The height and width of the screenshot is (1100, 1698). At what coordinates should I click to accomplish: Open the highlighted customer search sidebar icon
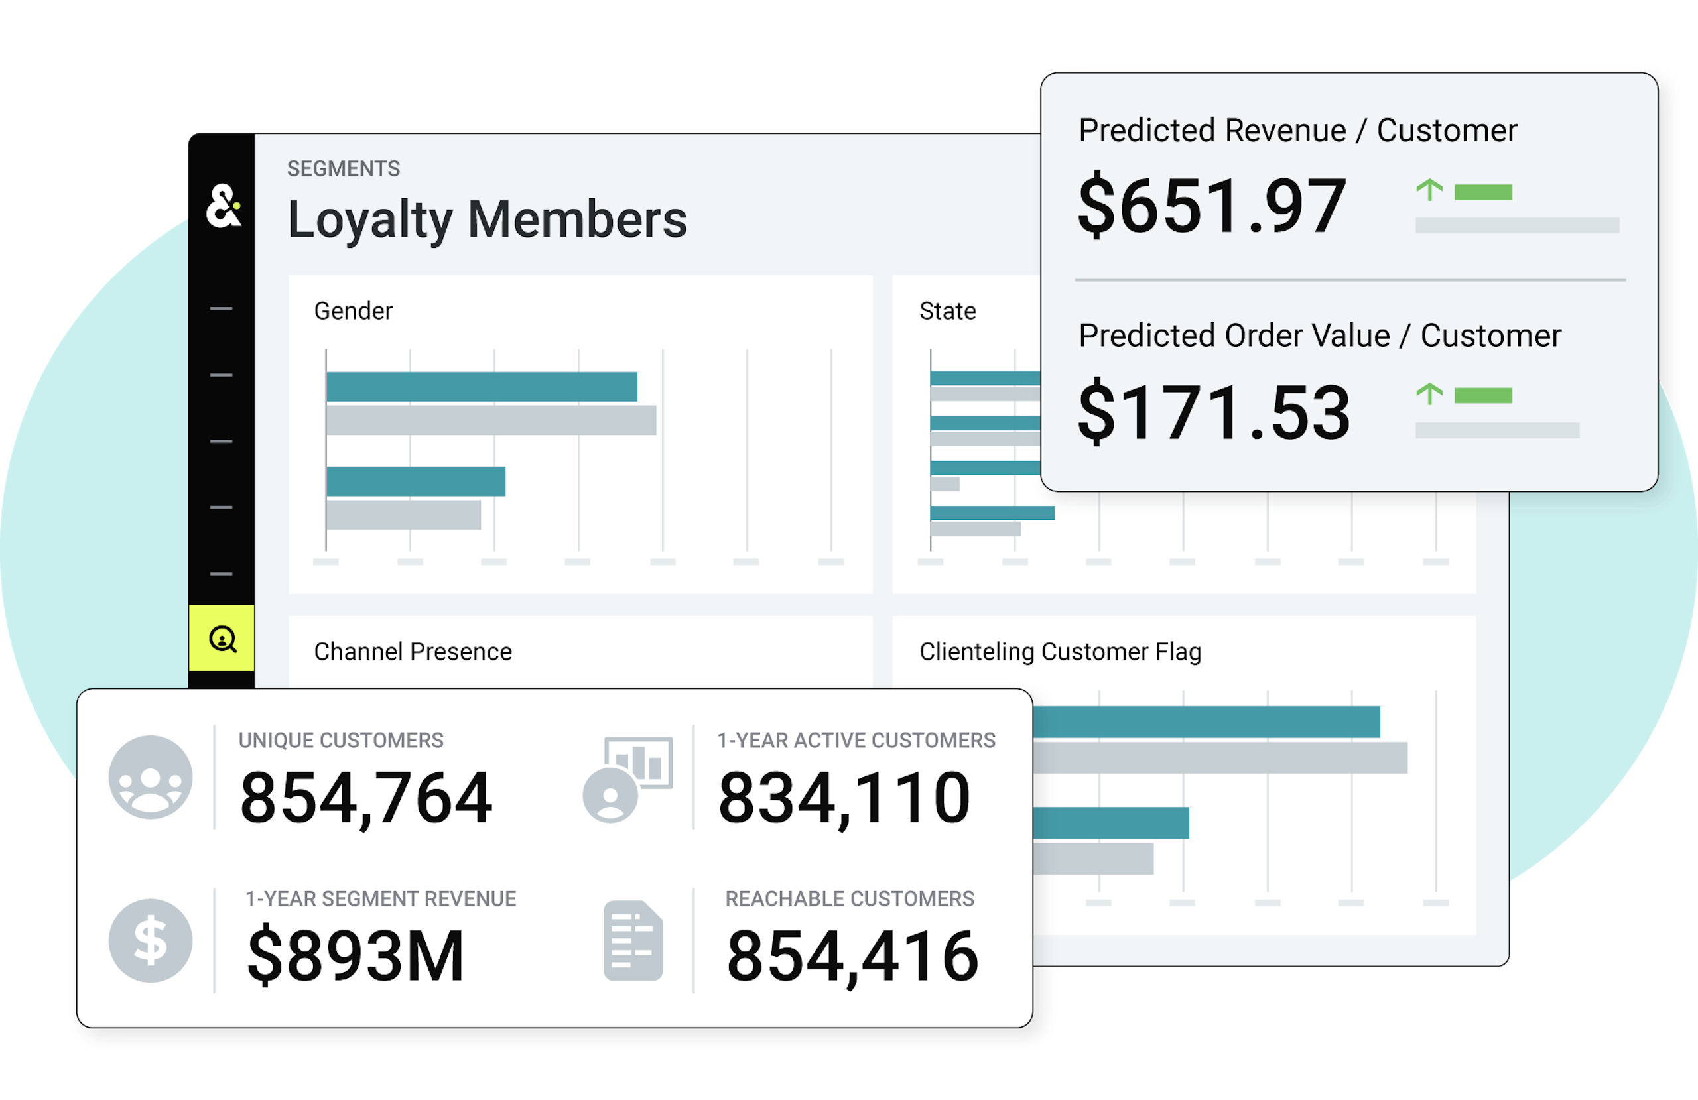click(x=222, y=639)
